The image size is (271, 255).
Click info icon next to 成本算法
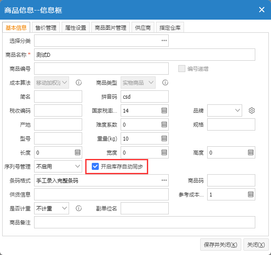tap(79, 83)
